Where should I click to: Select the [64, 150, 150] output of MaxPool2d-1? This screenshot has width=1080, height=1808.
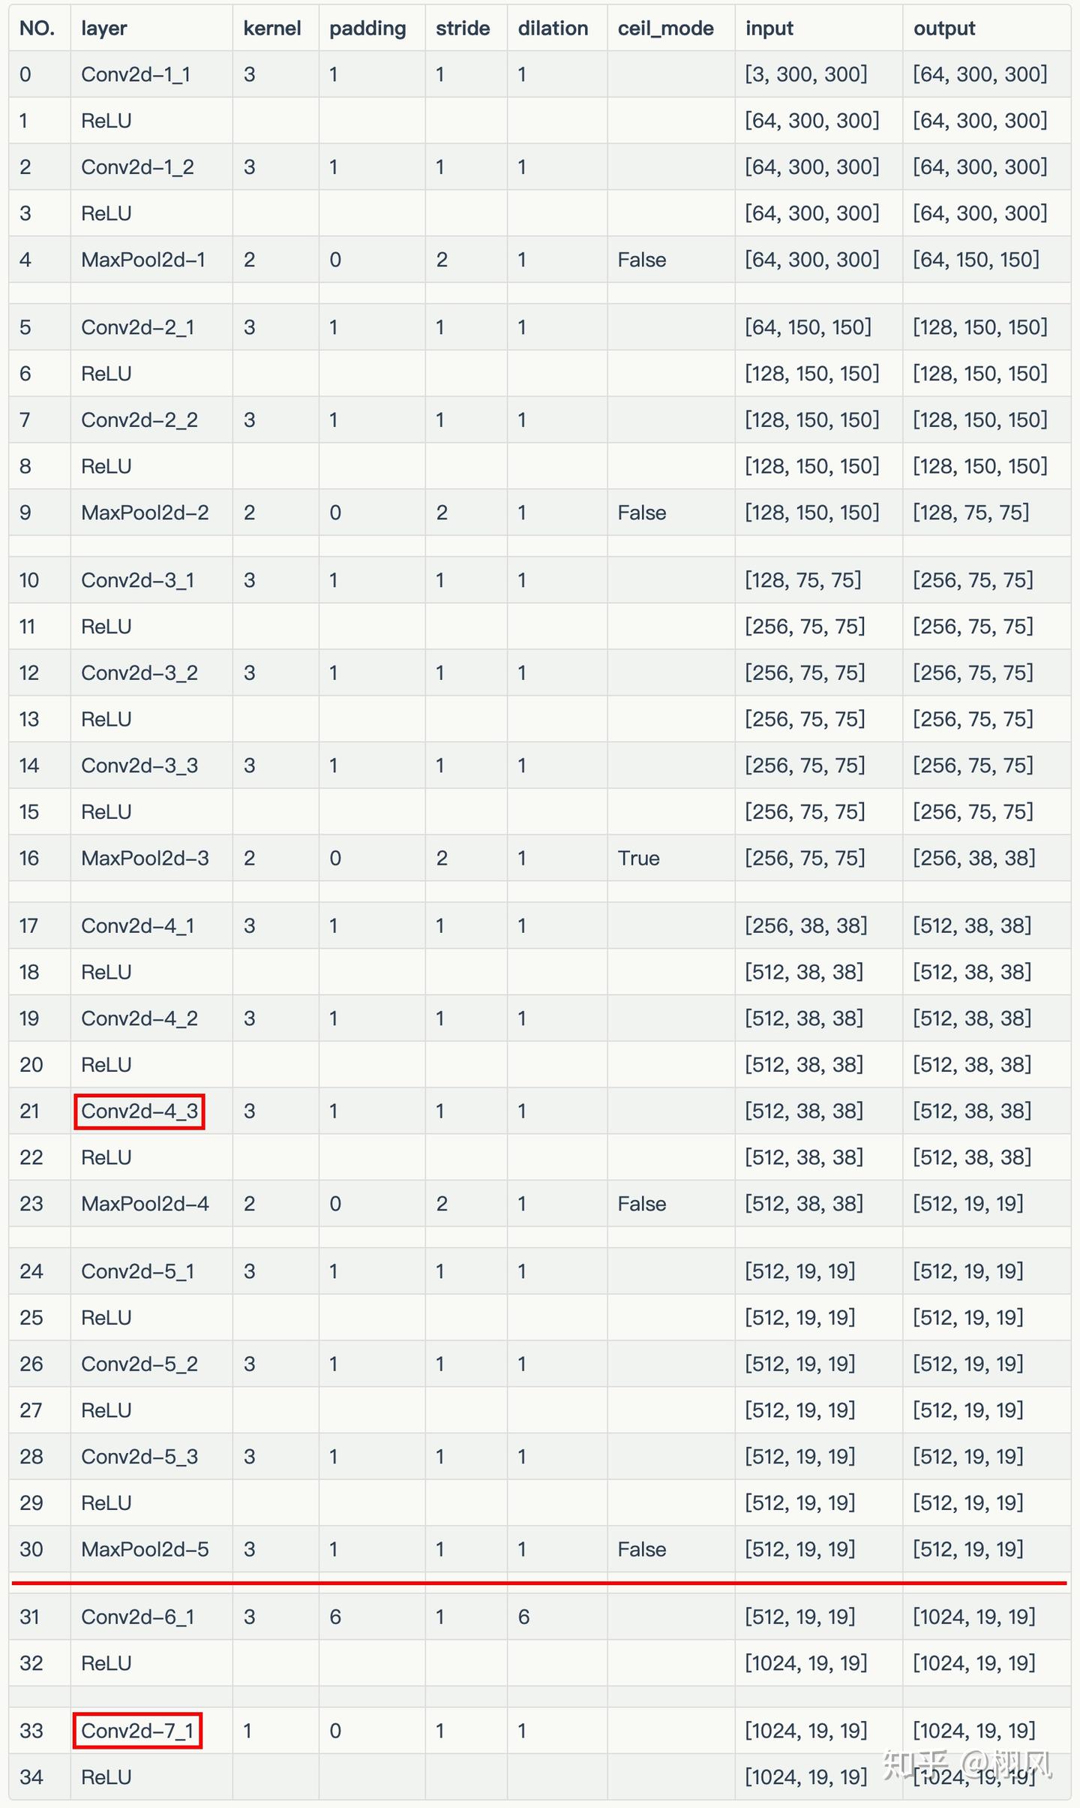point(976,260)
